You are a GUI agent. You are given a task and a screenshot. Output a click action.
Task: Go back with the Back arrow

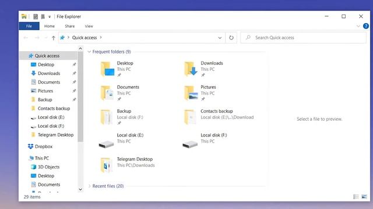coord(26,38)
